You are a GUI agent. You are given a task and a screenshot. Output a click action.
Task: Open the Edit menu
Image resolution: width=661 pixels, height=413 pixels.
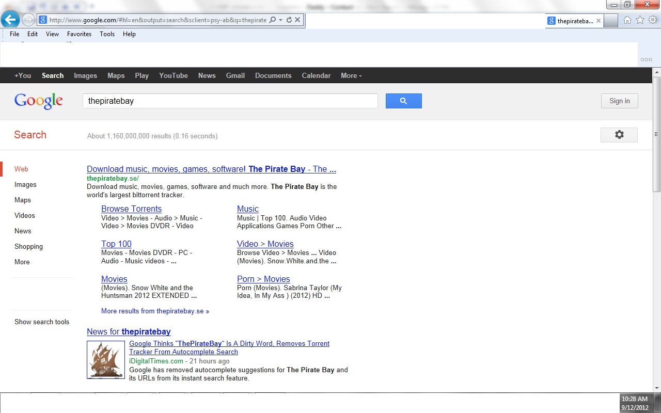point(33,34)
